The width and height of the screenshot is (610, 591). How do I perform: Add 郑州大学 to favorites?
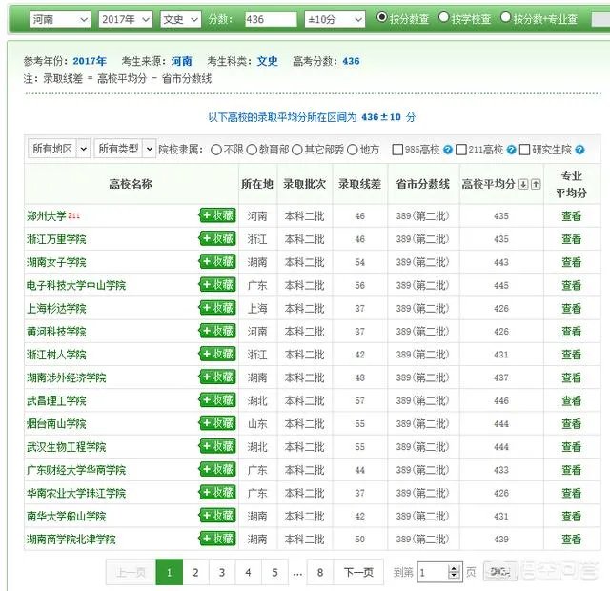click(x=217, y=215)
